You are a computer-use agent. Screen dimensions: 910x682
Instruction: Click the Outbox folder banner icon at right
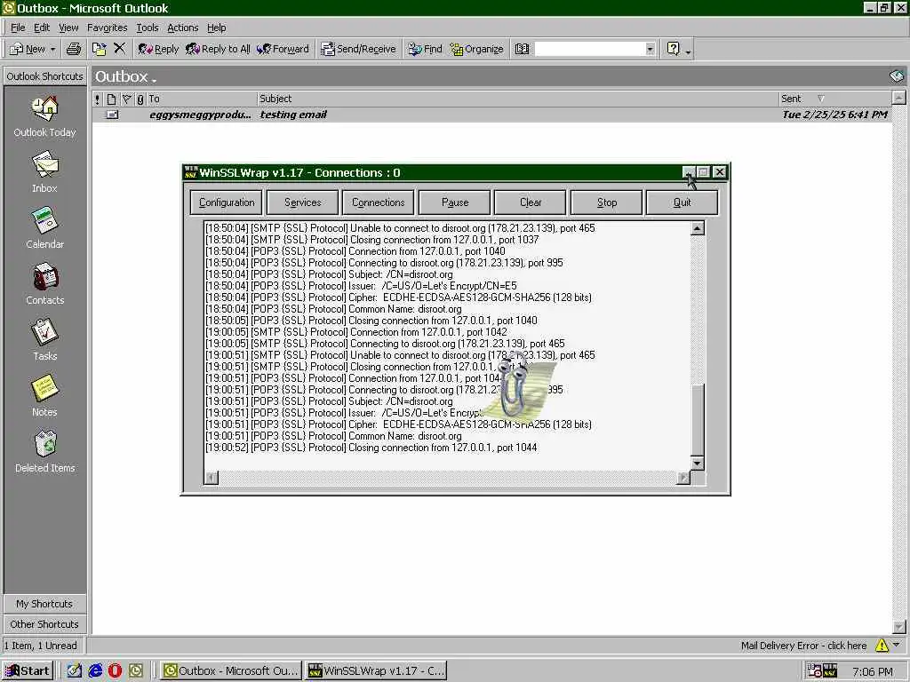point(896,76)
